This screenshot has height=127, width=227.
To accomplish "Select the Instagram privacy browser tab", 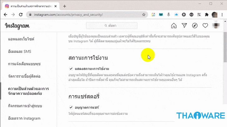I will pyautogui.click(x=31, y=6).
